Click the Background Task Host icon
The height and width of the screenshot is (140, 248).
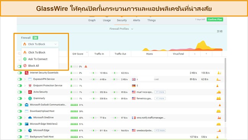click(27, 137)
